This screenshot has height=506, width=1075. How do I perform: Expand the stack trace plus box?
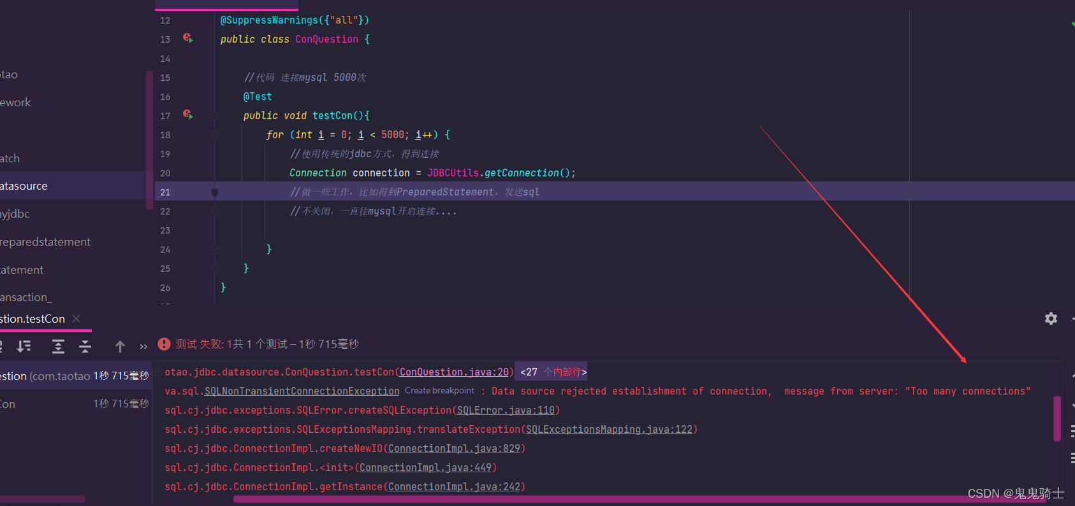[157, 372]
